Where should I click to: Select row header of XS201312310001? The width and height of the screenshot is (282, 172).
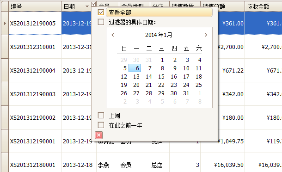(x=5, y=47)
